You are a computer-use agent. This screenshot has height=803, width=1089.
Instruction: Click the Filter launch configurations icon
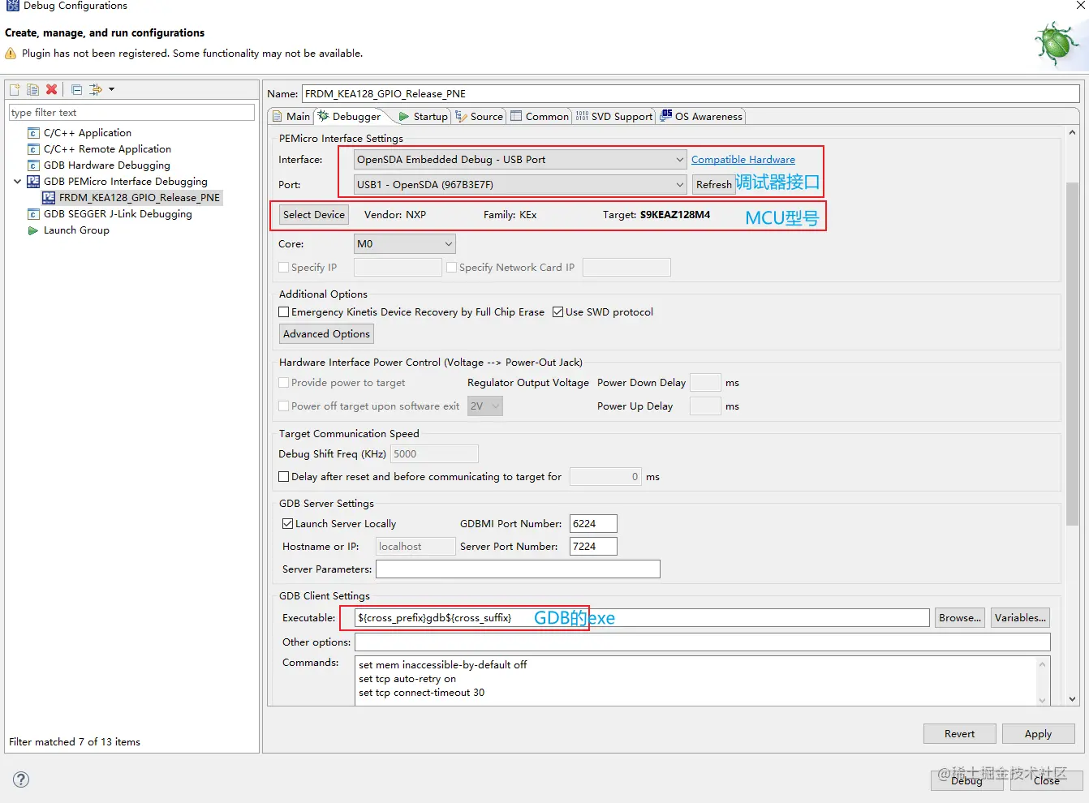tap(96, 89)
